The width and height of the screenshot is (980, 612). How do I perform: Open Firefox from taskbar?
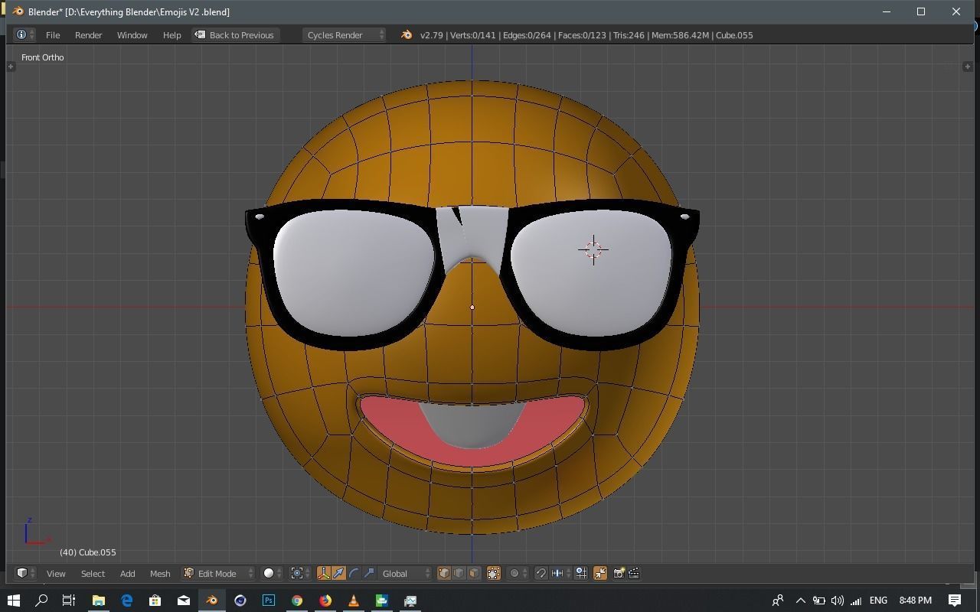click(325, 601)
